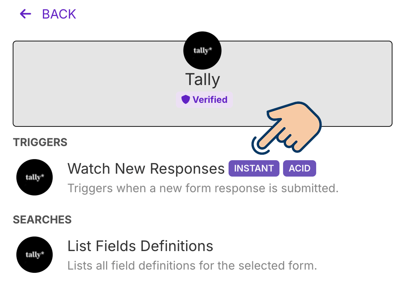This screenshot has width=407, height=295.
Task: Click the INSTANT badge on the trigger
Action: pyautogui.click(x=254, y=168)
